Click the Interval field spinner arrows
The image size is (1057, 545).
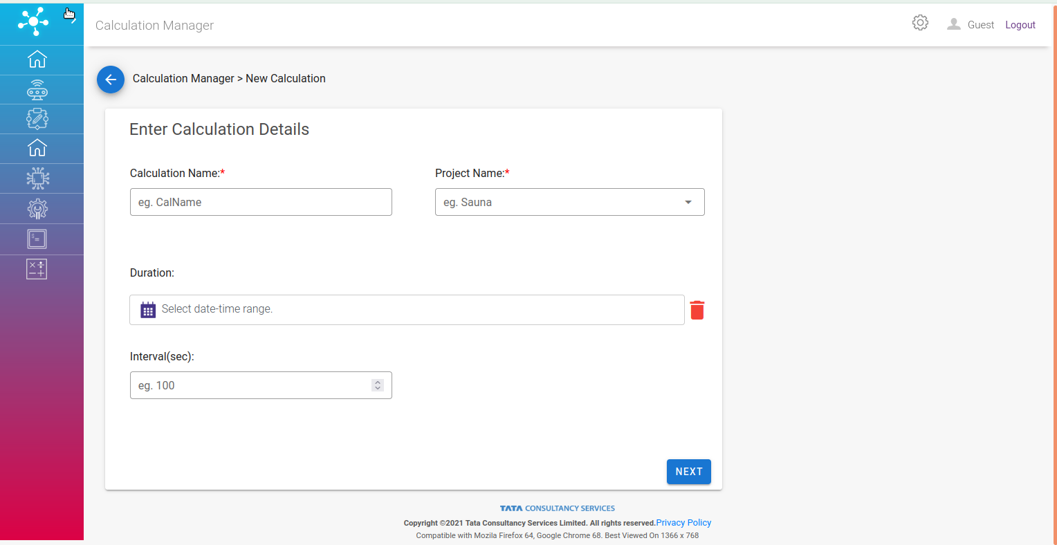tap(378, 385)
